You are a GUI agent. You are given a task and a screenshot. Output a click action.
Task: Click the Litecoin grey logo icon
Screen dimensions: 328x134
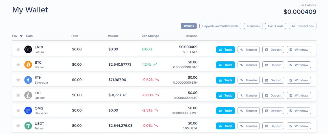point(28,95)
